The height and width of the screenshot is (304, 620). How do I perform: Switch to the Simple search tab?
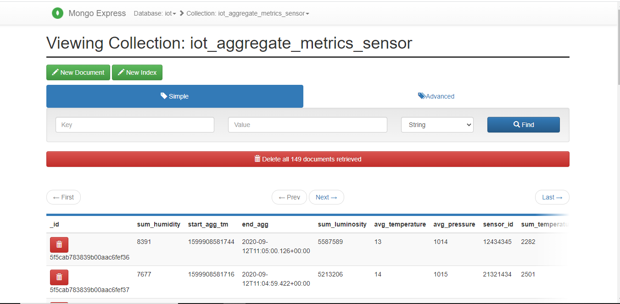point(175,96)
